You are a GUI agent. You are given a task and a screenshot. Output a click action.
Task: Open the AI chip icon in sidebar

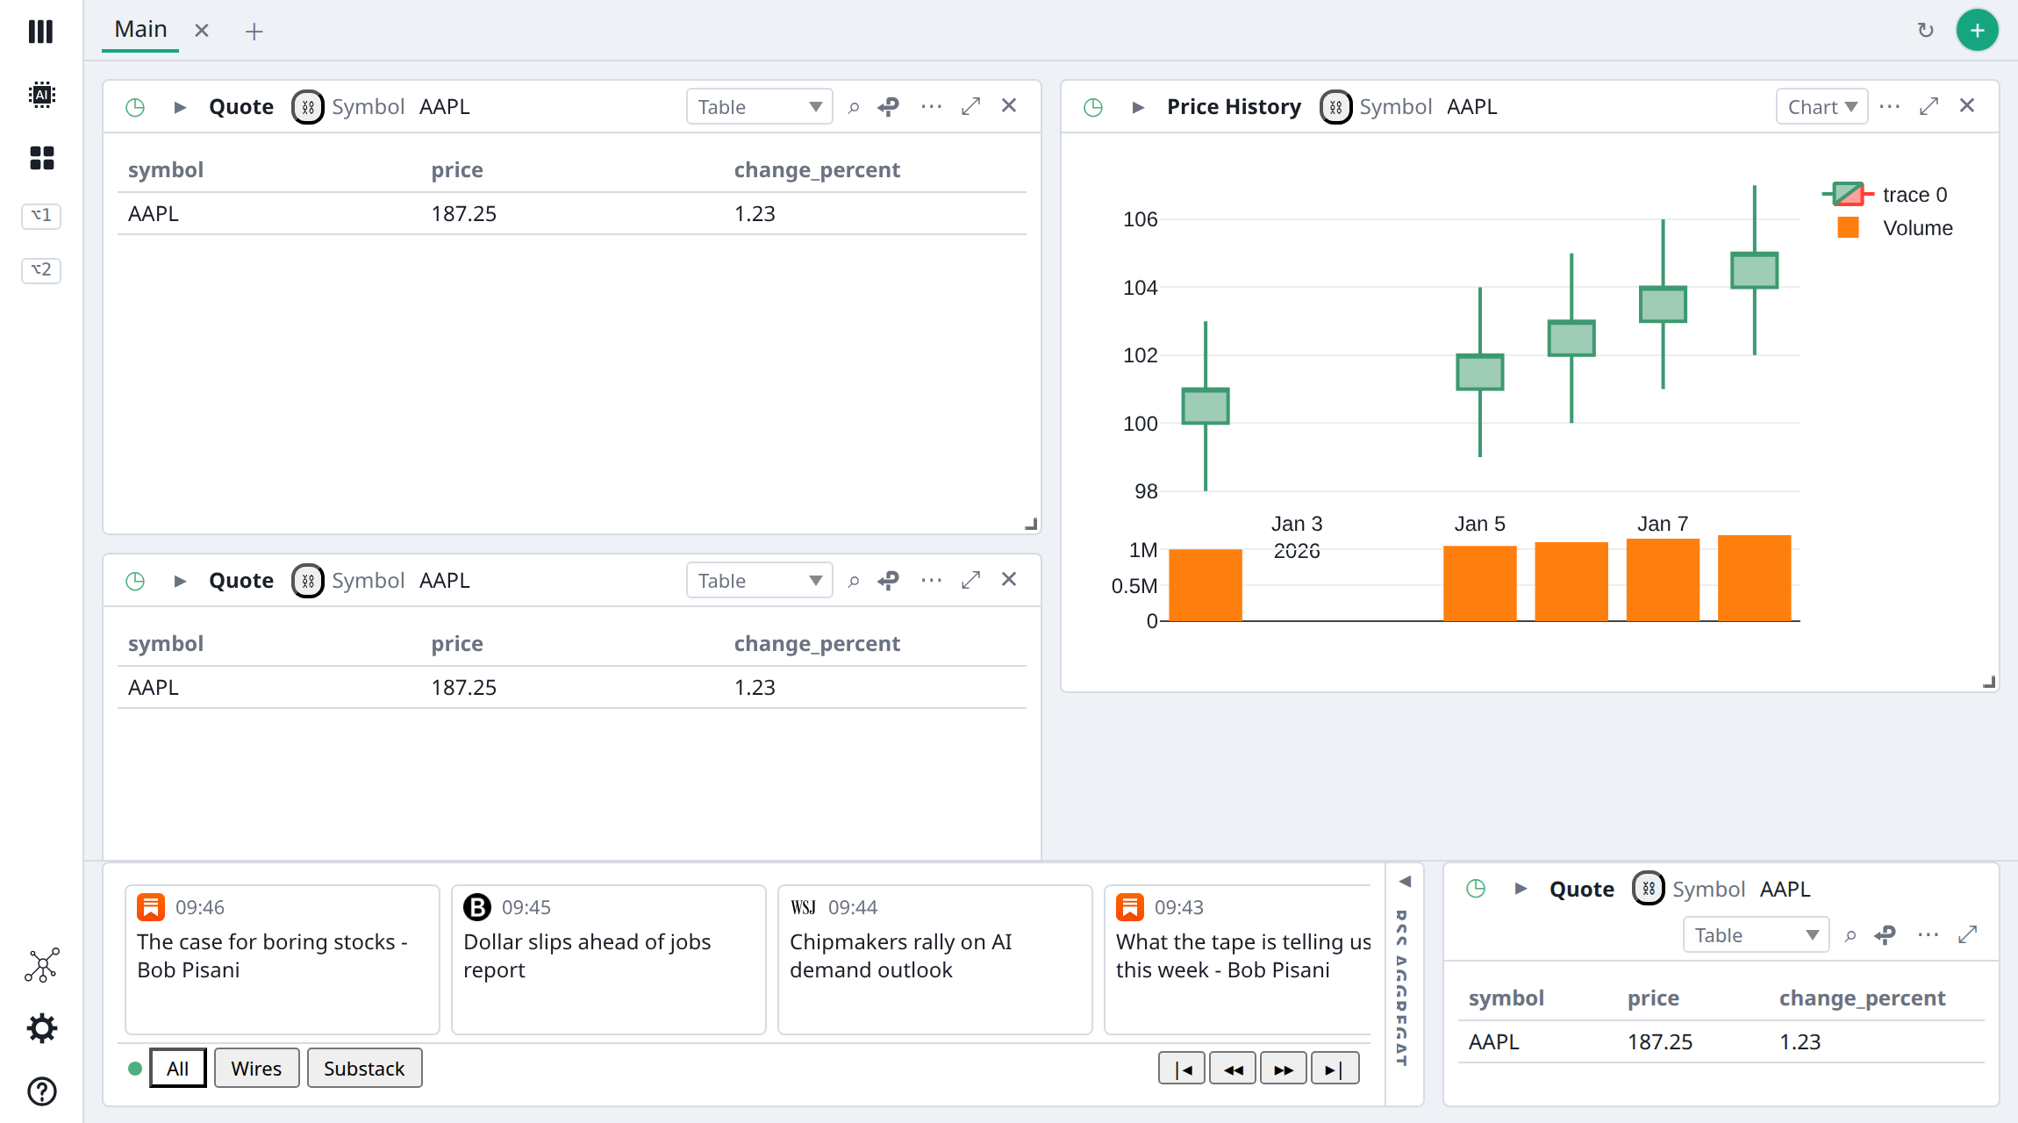click(x=41, y=95)
